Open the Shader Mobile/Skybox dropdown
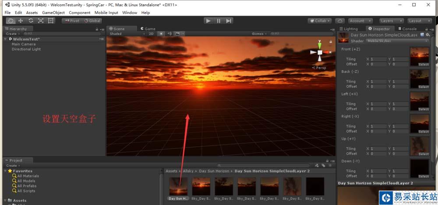The width and height of the screenshot is (438, 205). coord(398,41)
